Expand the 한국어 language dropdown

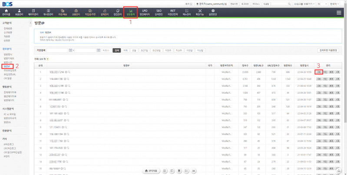(336, 3)
